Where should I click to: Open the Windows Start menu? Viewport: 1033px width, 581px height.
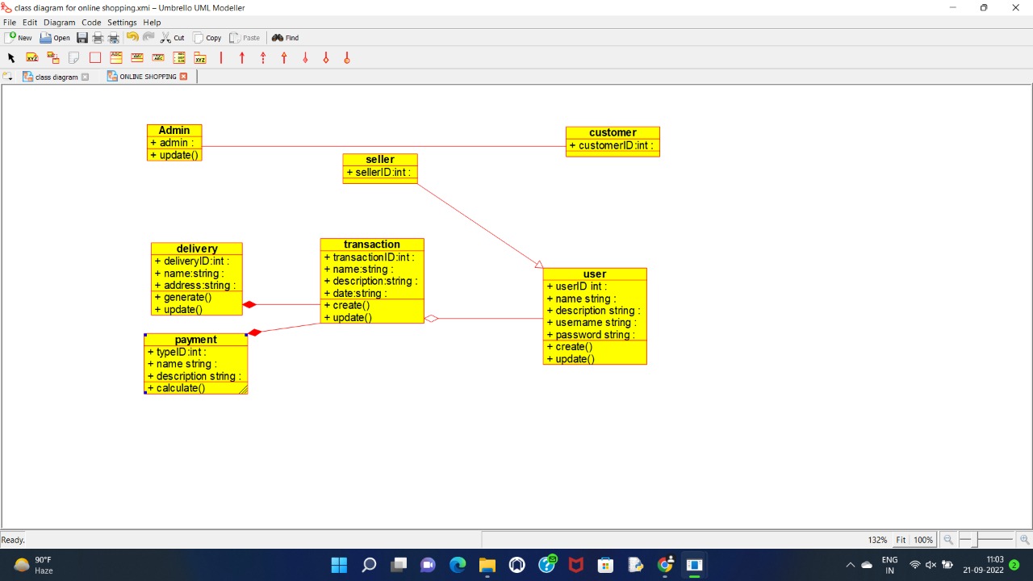[x=339, y=565]
